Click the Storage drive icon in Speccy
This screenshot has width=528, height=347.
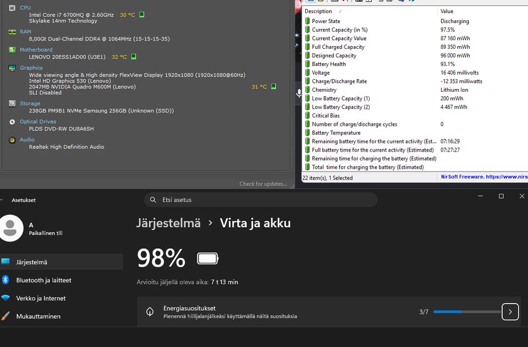point(12,104)
